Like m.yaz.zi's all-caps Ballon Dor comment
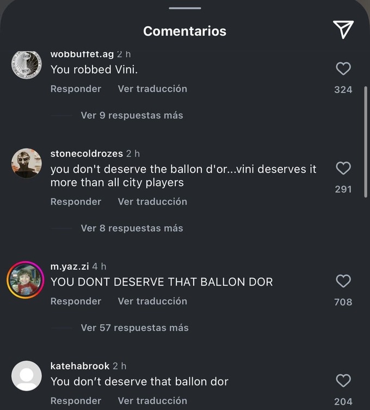Viewport: 370px width, 410px height. pos(343,281)
